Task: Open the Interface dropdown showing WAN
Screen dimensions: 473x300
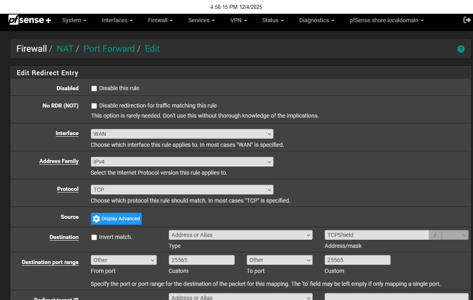Action: tap(182, 134)
